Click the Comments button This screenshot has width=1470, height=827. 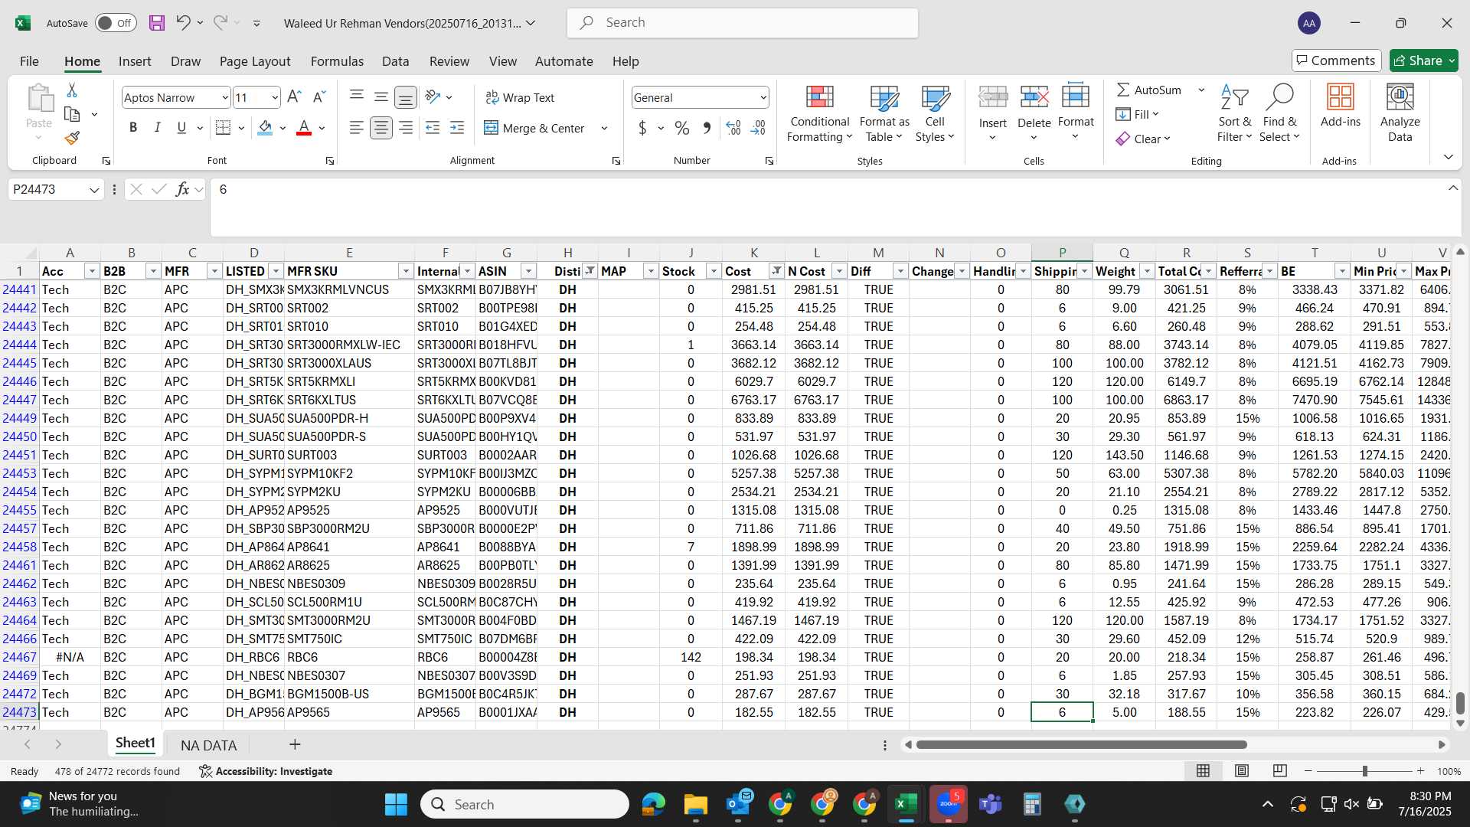1336,60
